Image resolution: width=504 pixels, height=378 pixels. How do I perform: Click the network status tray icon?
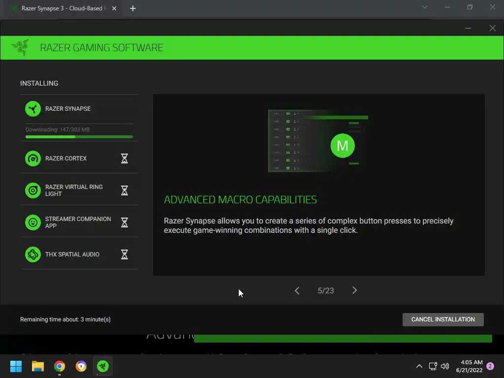click(433, 366)
